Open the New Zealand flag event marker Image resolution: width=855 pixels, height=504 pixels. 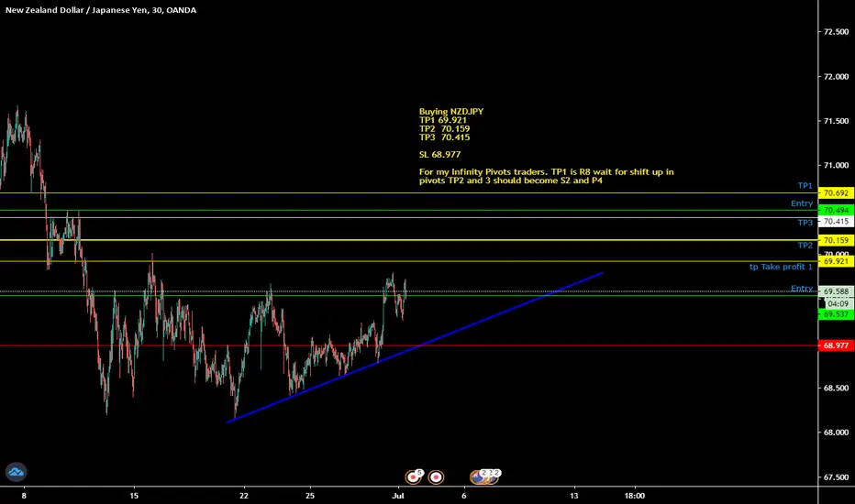[x=478, y=477]
